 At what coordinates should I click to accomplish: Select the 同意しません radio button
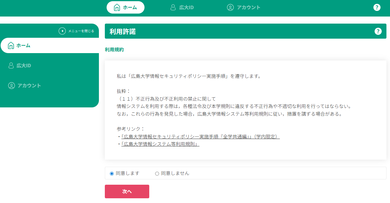coord(157,173)
